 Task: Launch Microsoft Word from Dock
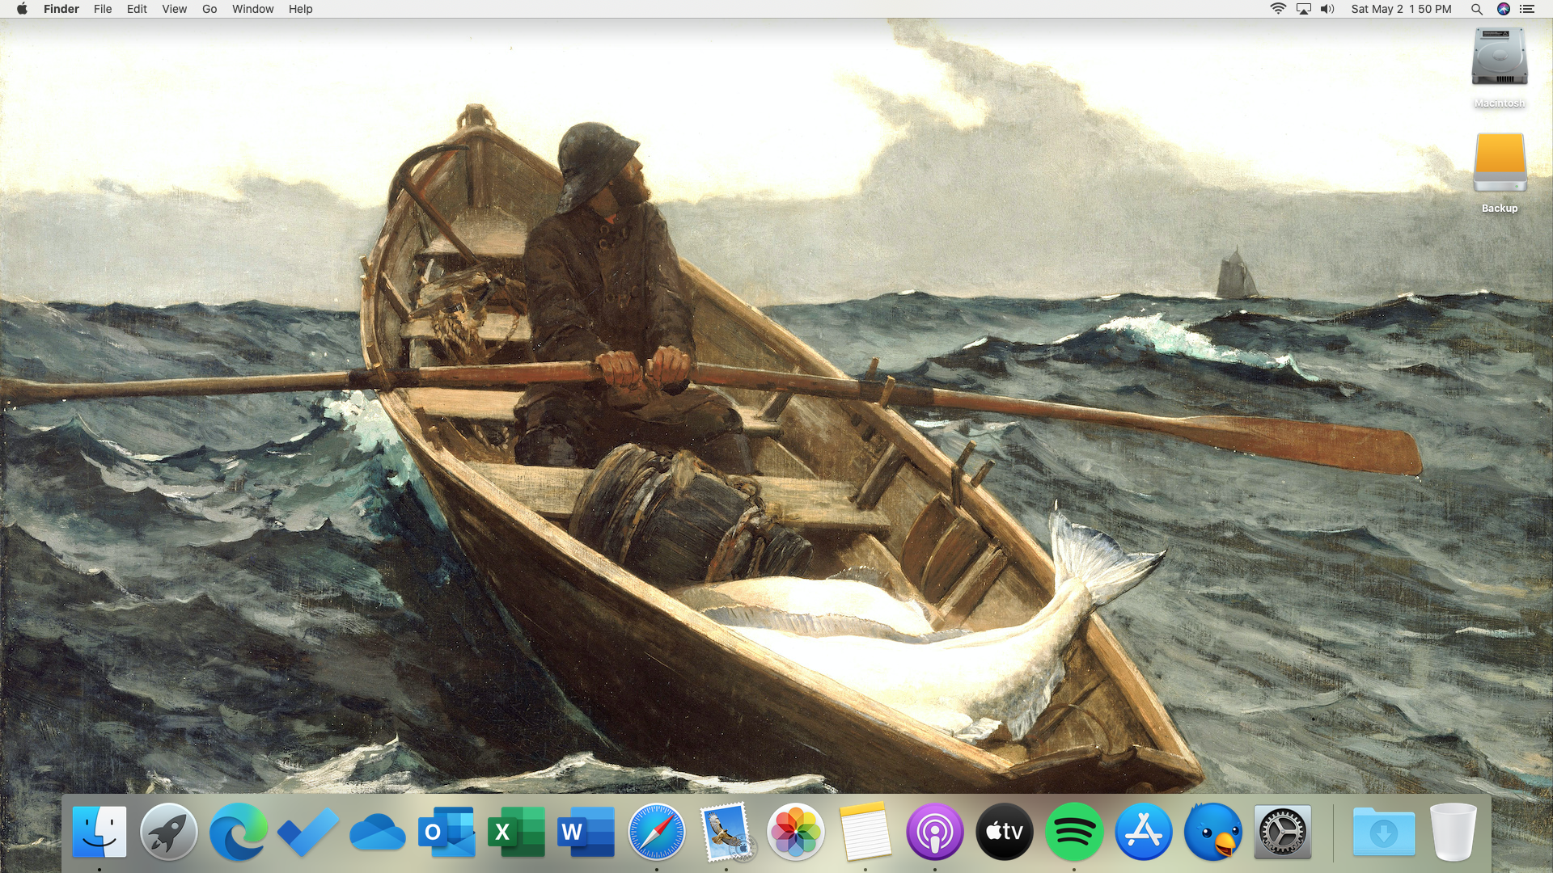pos(586,832)
